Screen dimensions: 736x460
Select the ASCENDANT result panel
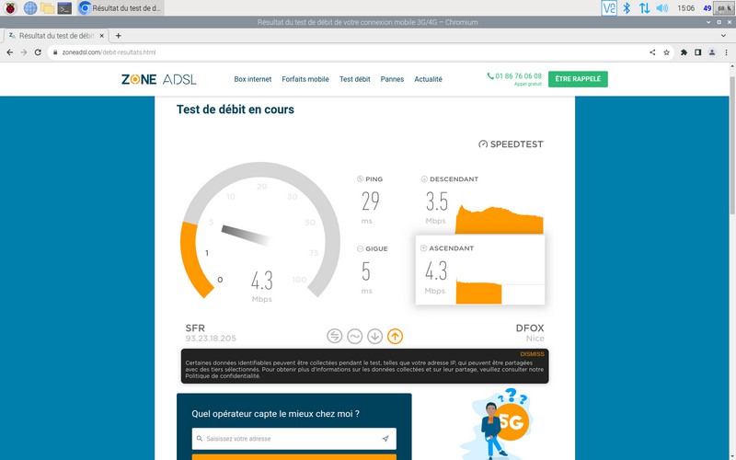[480, 270]
